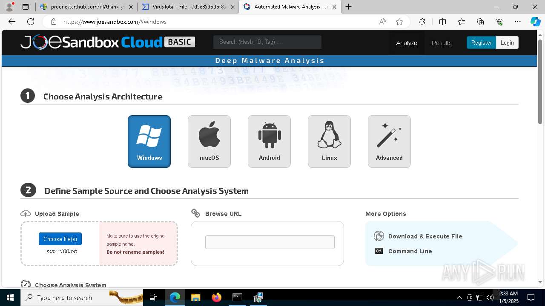The width and height of the screenshot is (545, 306).
Task: Open browser Extensions menu
Action: (422, 22)
